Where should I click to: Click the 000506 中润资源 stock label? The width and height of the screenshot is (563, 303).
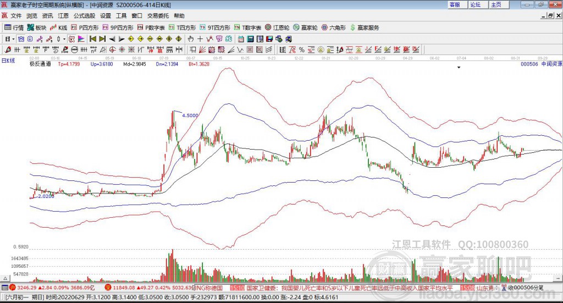tap(542, 64)
